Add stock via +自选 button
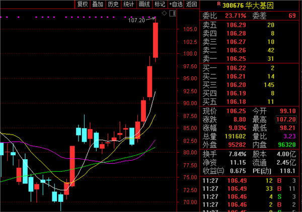The width and height of the screenshot is (302, 212). (x=176, y=4)
